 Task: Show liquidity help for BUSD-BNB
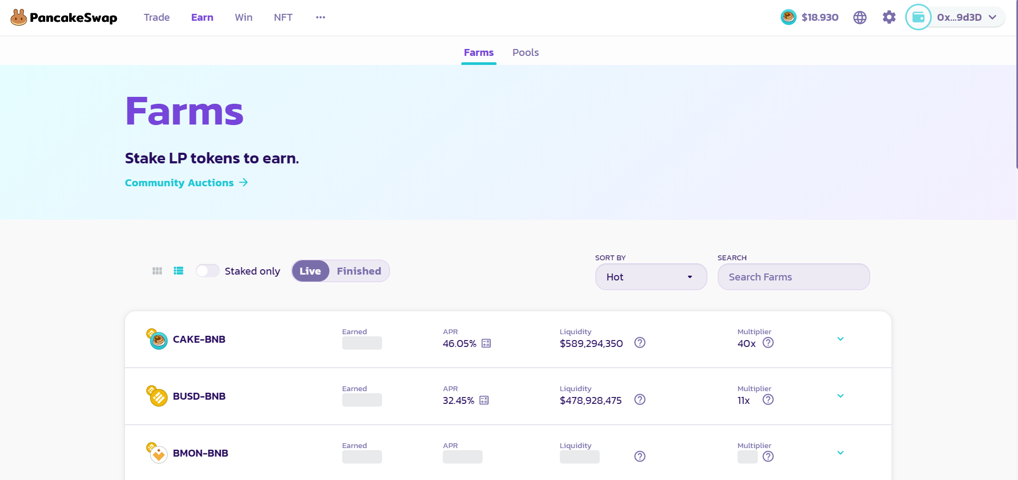[x=640, y=400]
